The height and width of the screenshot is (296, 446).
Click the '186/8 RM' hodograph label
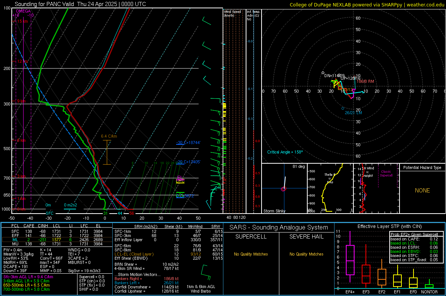click(x=365, y=81)
